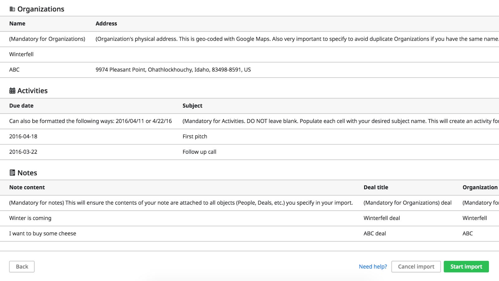Screen dimensions: 499x281
Task: Click the Cancel import button
Action: 416,266
